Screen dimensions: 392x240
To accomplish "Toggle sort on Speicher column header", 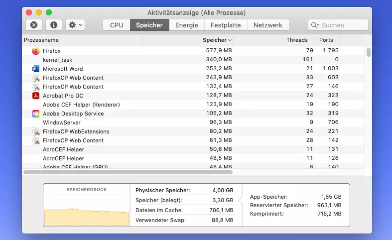I will 188,40.
